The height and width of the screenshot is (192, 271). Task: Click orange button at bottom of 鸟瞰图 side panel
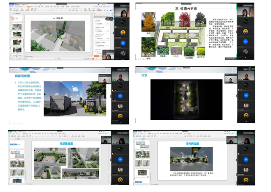97,56
